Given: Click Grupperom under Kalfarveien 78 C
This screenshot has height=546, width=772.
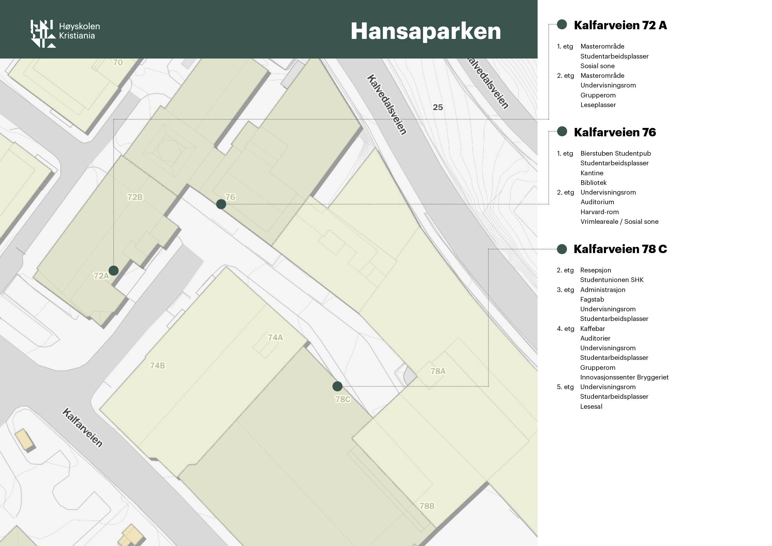Looking at the screenshot, I should click(x=597, y=368).
